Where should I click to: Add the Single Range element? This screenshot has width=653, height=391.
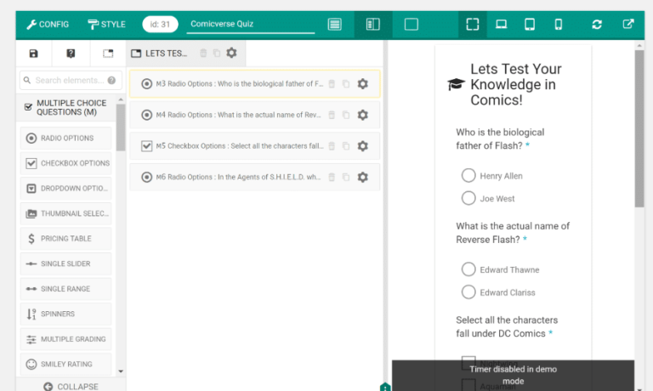tap(65, 288)
